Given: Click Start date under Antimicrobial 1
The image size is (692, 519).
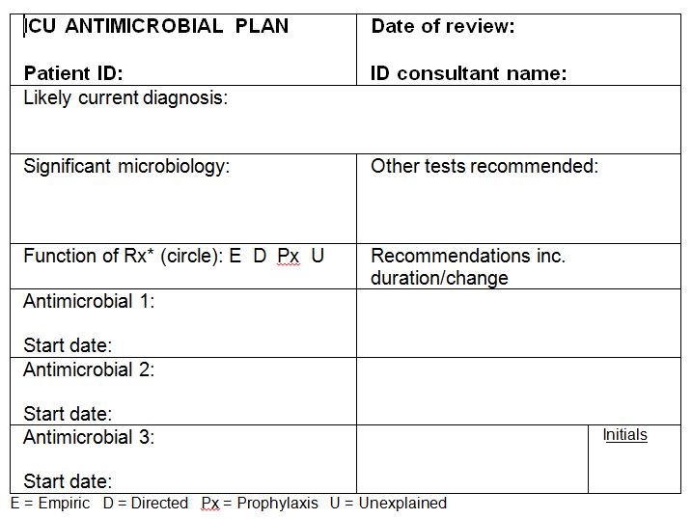Looking at the screenshot, I should 68,345.
